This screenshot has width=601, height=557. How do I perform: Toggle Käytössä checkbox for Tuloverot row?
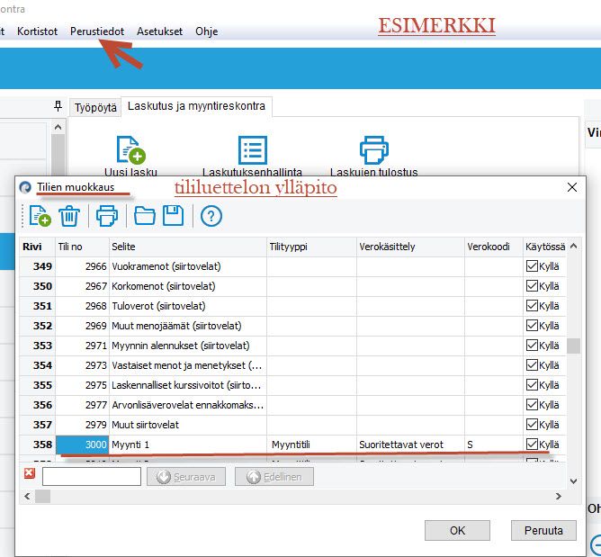532,306
